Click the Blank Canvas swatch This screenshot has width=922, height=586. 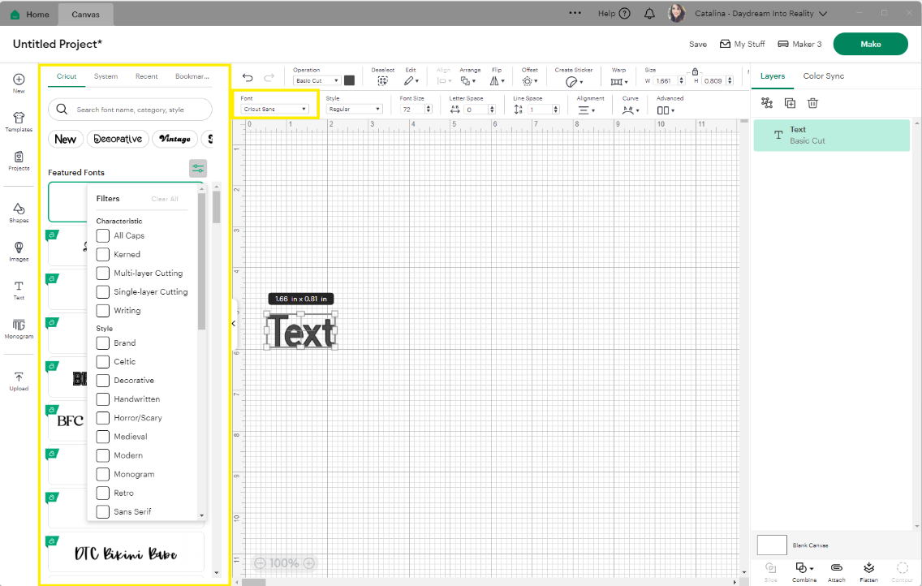tap(772, 545)
